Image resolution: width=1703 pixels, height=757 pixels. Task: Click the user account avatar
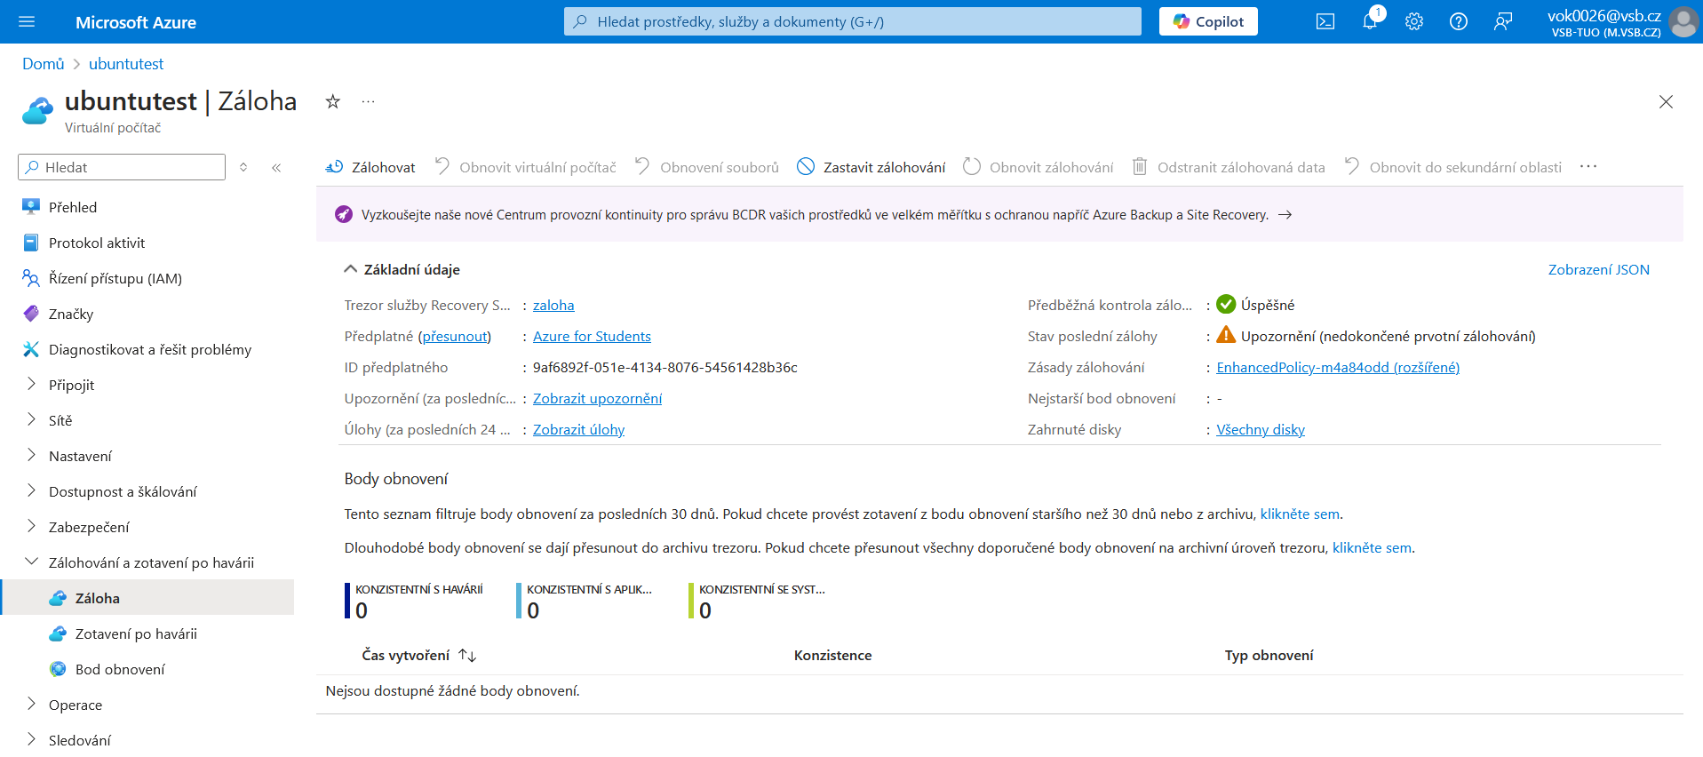tap(1683, 21)
